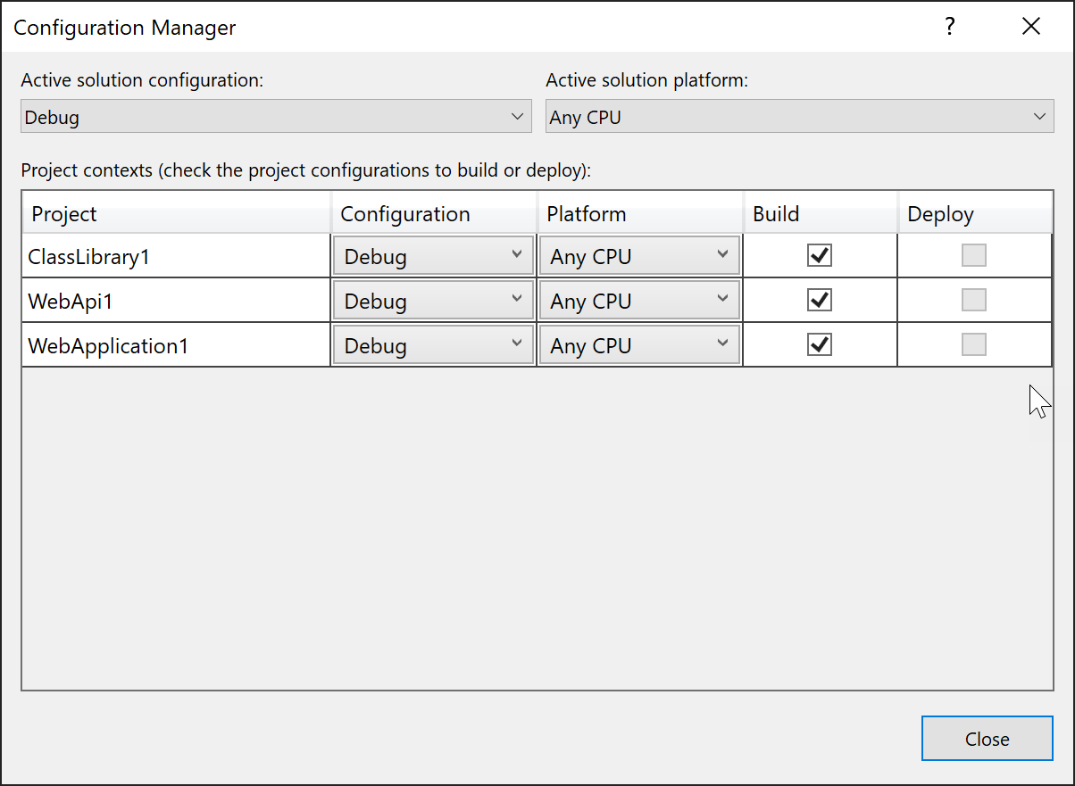Viewport: 1075px width, 786px height.
Task: Uncheck the Build checkbox for ClassLibrary1
Action: pyautogui.click(x=819, y=255)
